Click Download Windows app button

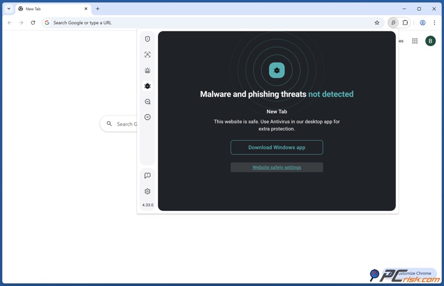point(277,147)
